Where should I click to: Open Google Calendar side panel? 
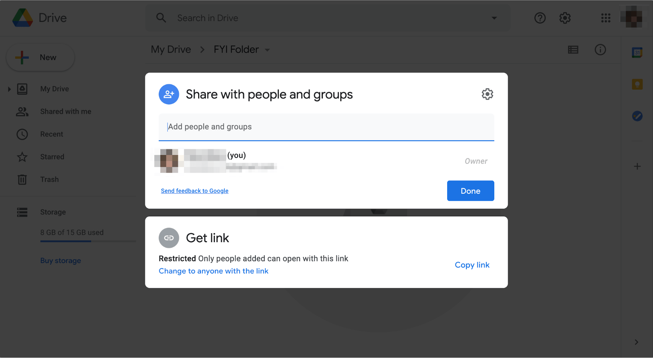tap(637, 53)
